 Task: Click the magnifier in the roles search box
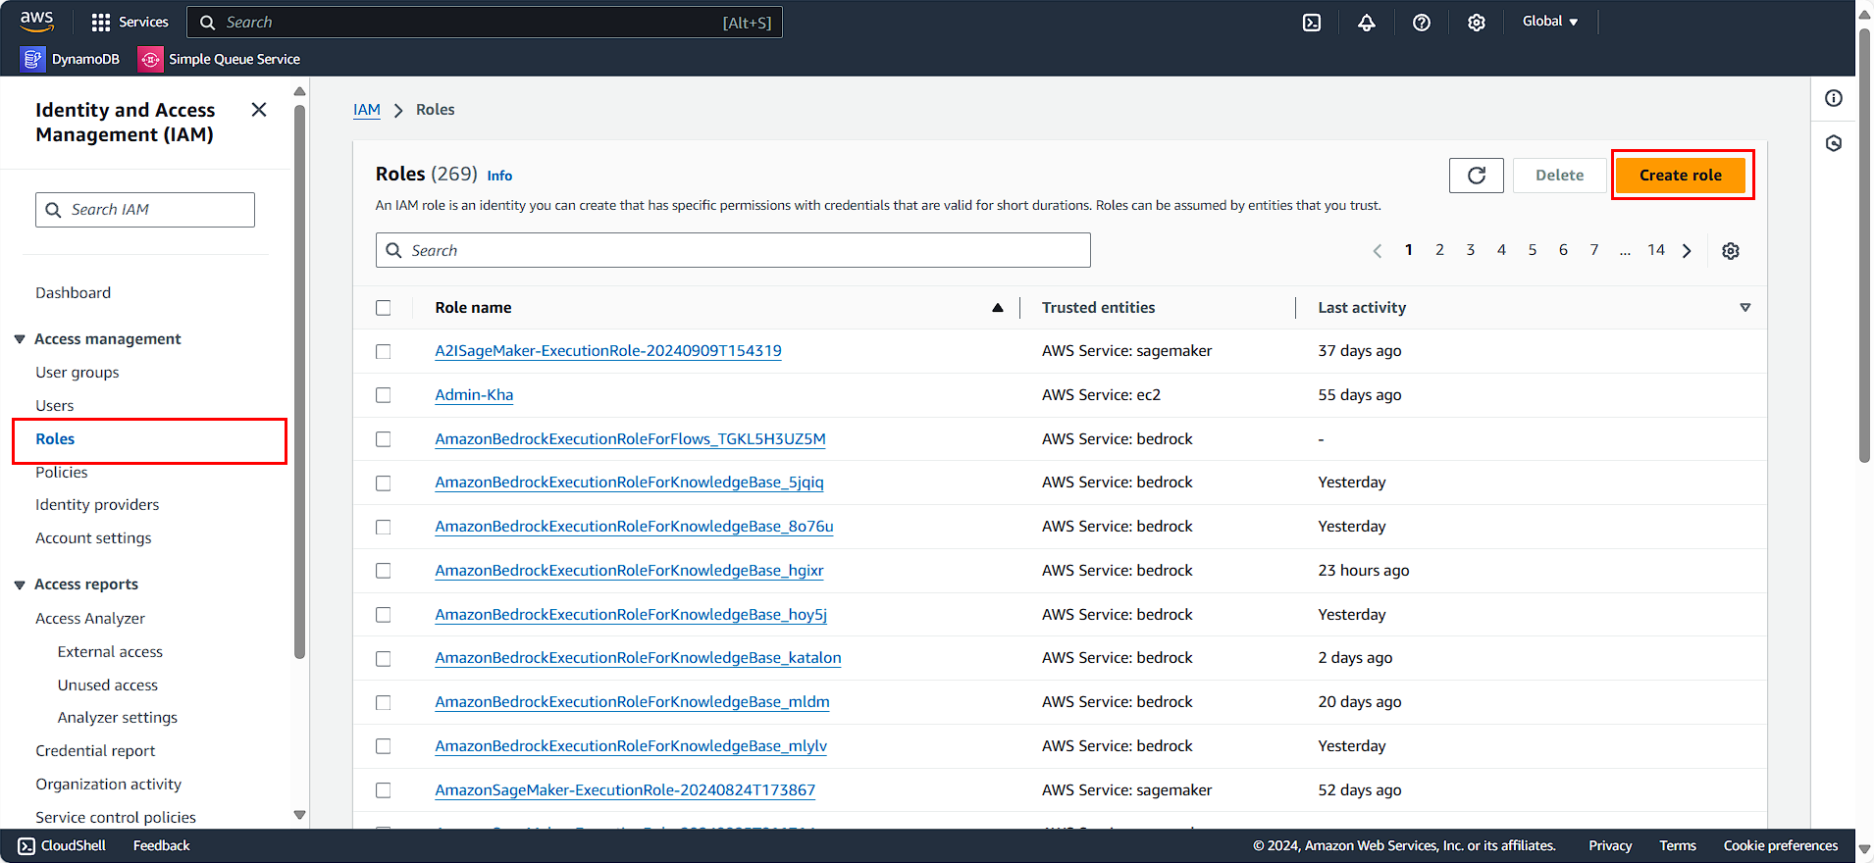tap(393, 251)
